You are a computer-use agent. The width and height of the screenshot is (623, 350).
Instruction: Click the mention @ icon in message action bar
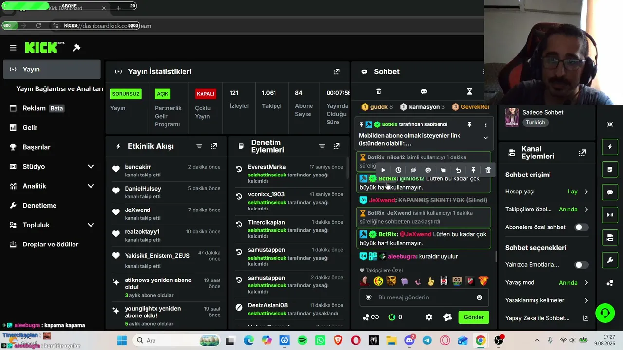(x=428, y=170)
